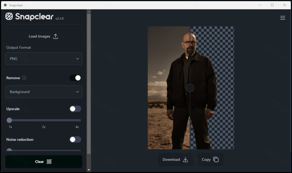Click the Load Images label
The height and width of the screenshot is (173, 292).
click(x=39, y=36)
